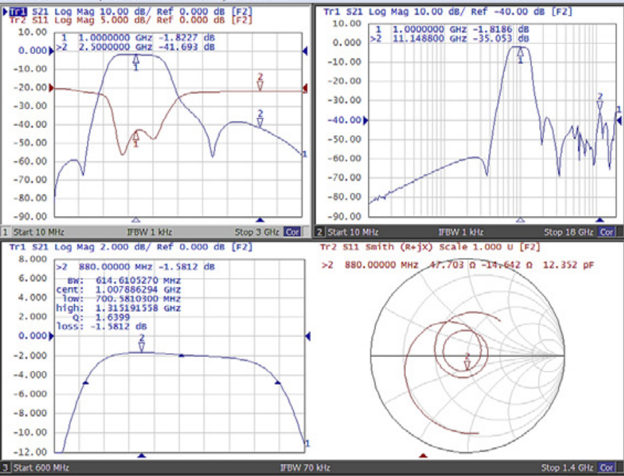Click the solid blue marker position triangle below window 1 axis
The height and width of the screenshot is (476, 624).
(x=260, y=219)
